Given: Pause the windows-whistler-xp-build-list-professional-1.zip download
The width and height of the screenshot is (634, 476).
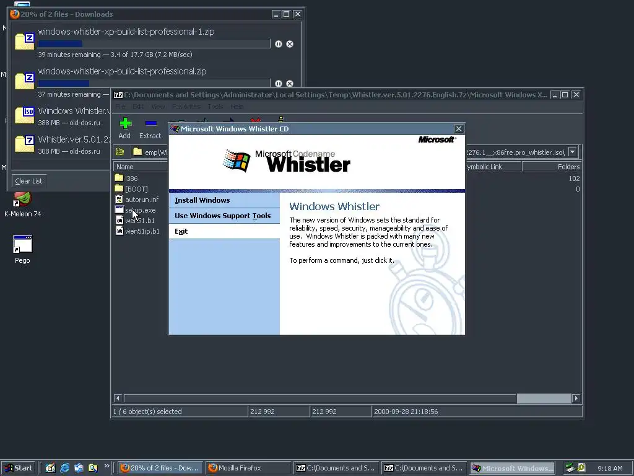Looking at the screenshot, I should click(x=279, y=44).
